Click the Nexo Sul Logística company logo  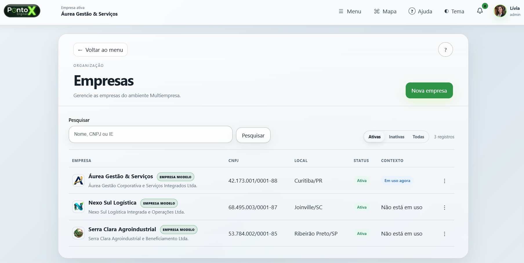pos(78,207)
